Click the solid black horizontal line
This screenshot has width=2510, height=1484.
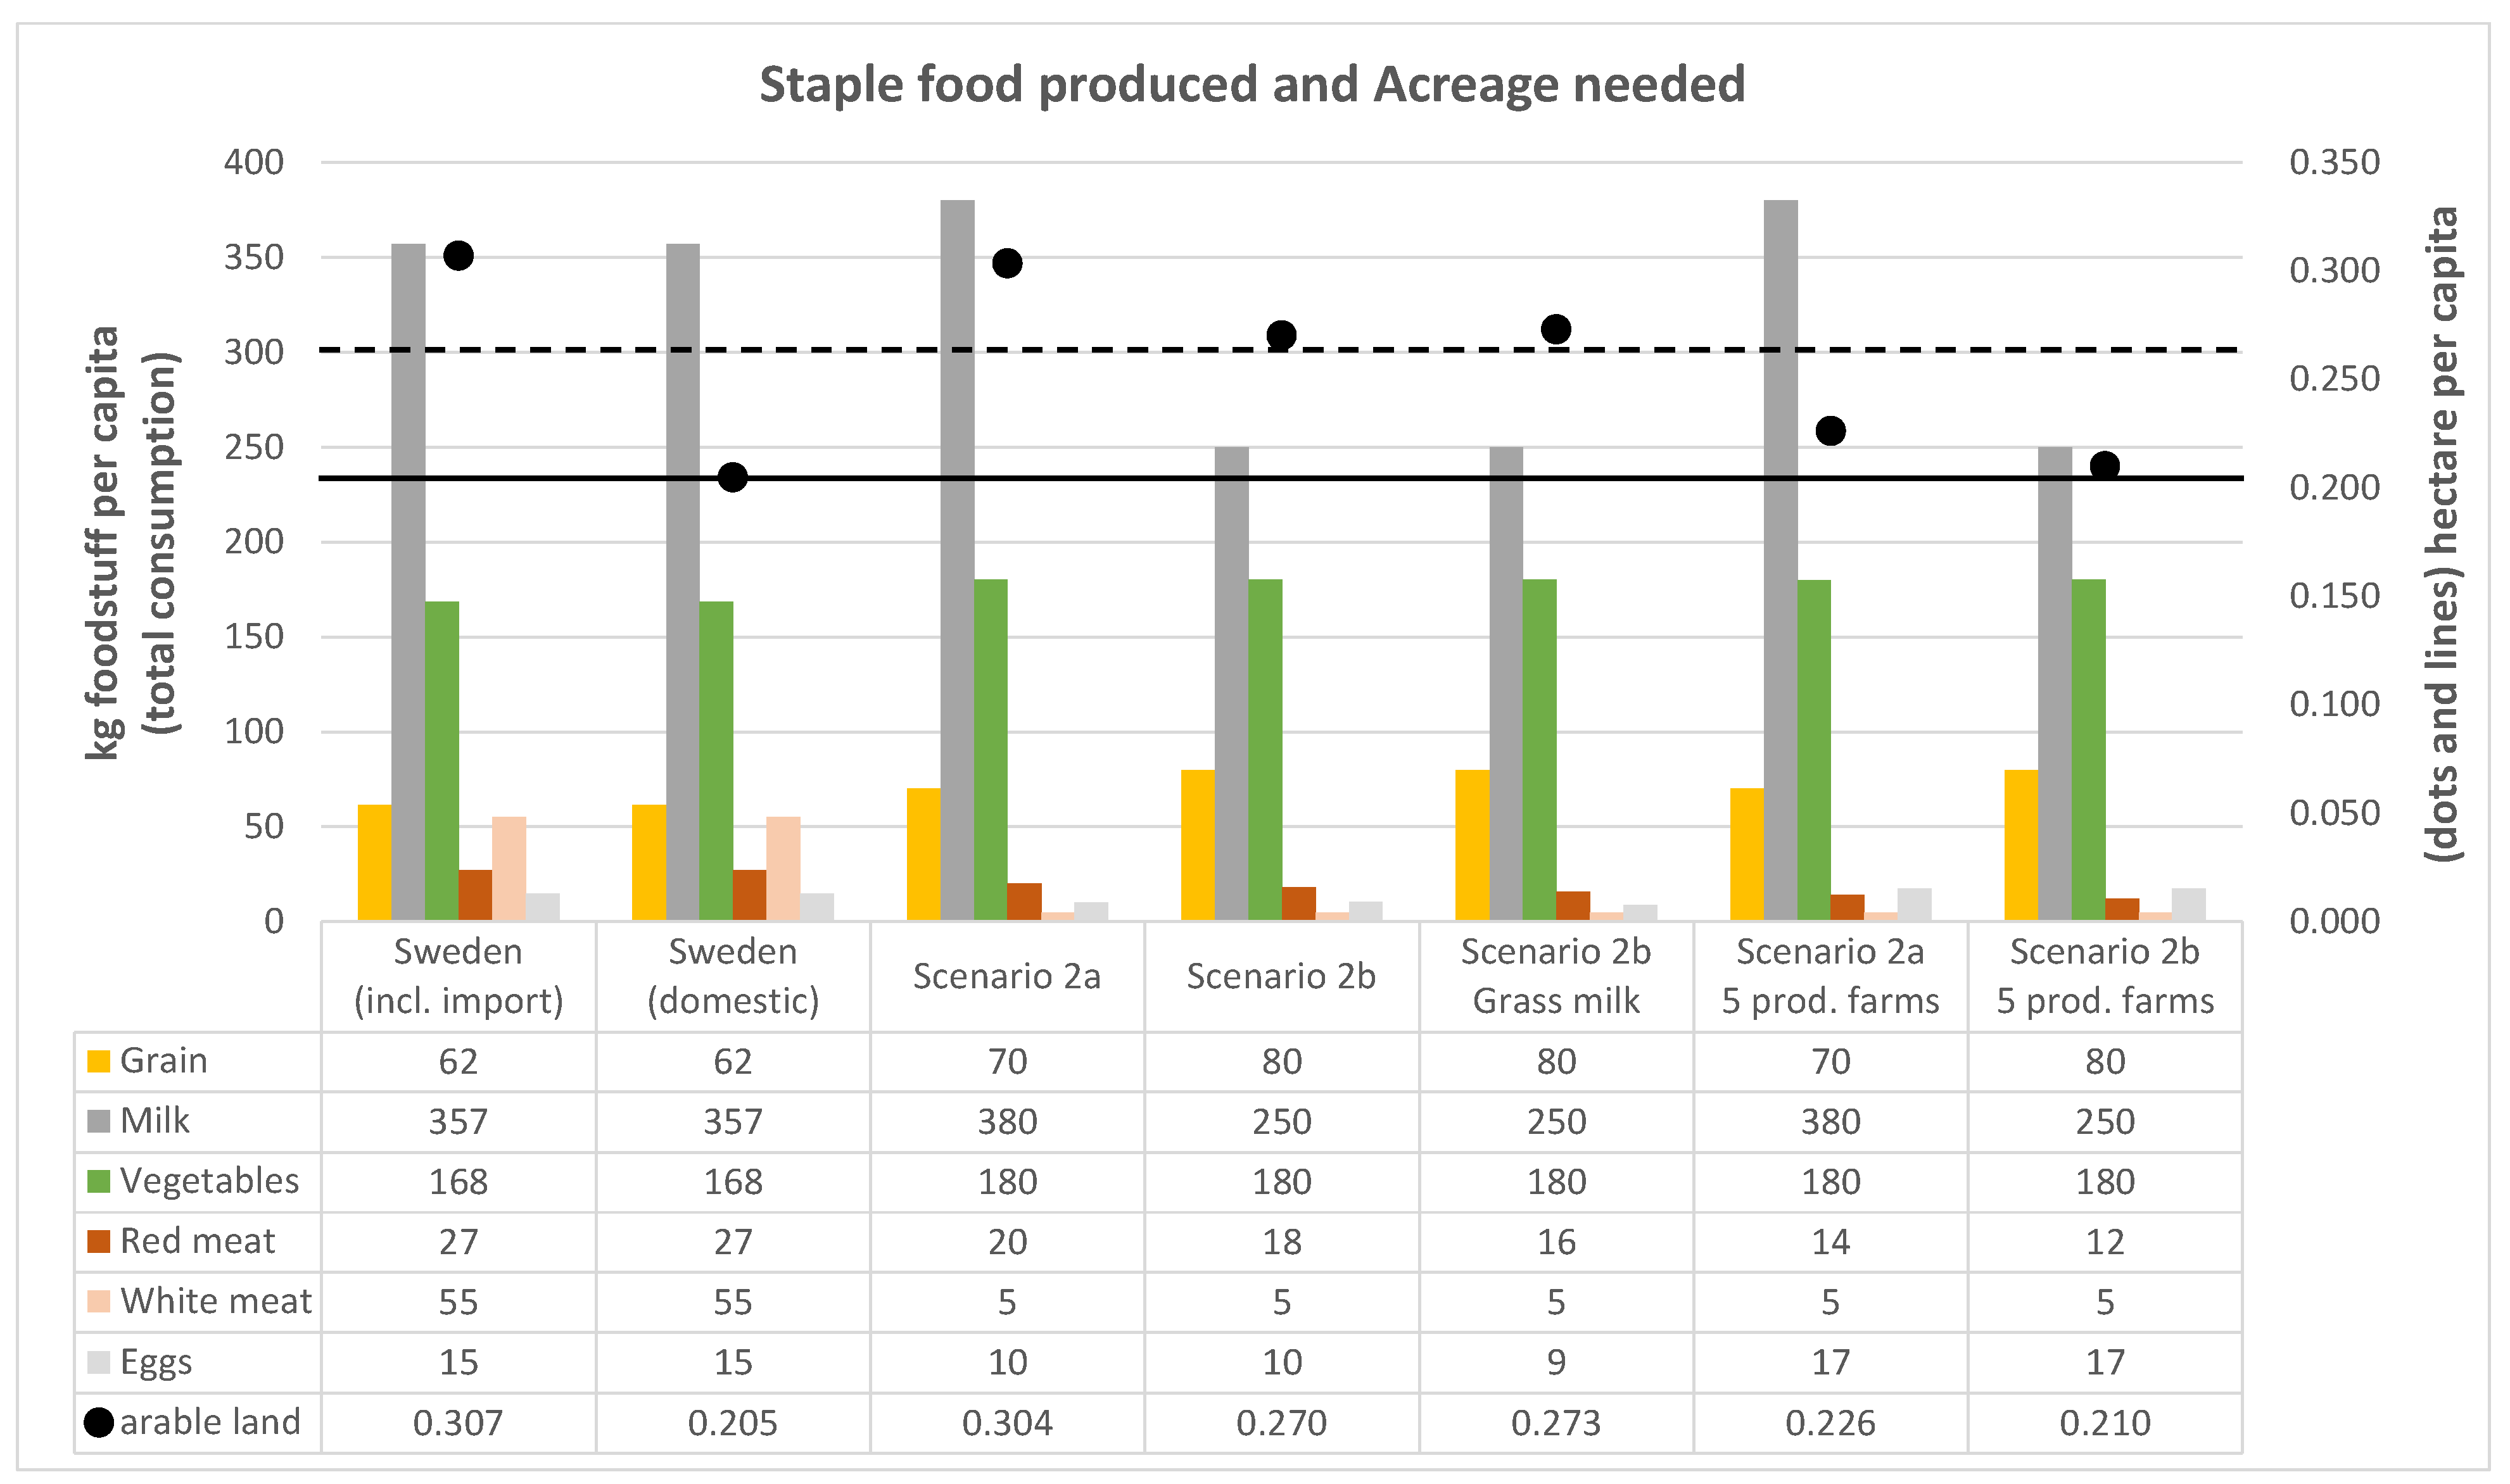pos(1100,478)
